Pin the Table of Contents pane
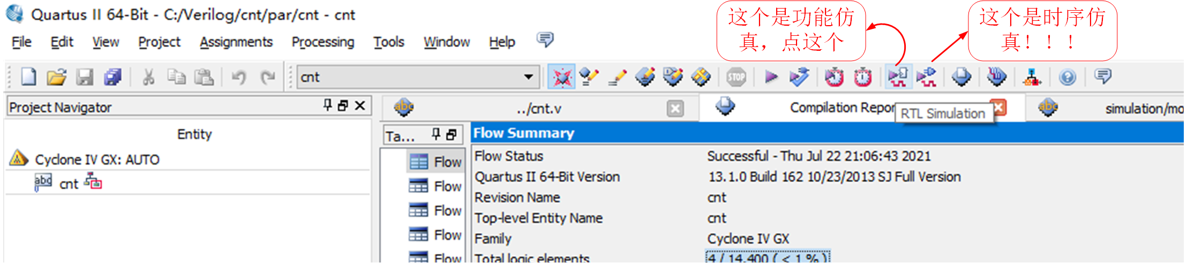This screenshot has height=263, width=1187. click(x=436, y=135)
